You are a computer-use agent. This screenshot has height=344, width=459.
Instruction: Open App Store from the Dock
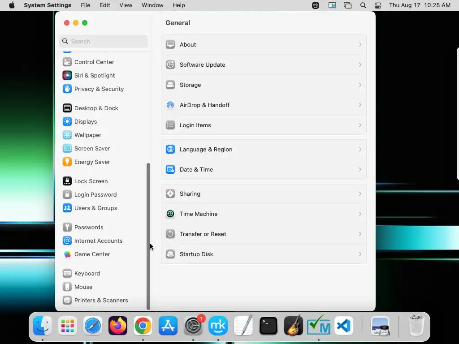coord(168,326)
